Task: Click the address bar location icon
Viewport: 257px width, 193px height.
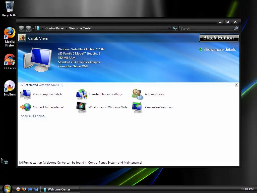Action: [38, 28]
